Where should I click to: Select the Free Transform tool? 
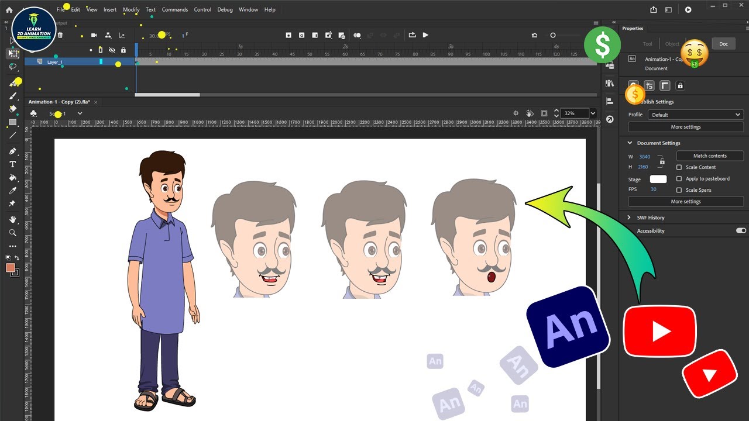click(13, 53)
